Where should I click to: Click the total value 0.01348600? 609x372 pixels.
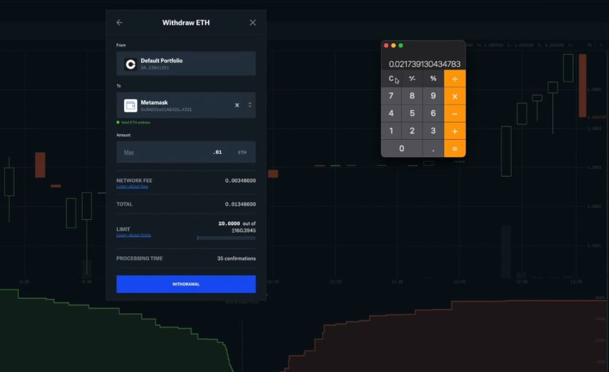pyautogui.click(x=240, y=204)
